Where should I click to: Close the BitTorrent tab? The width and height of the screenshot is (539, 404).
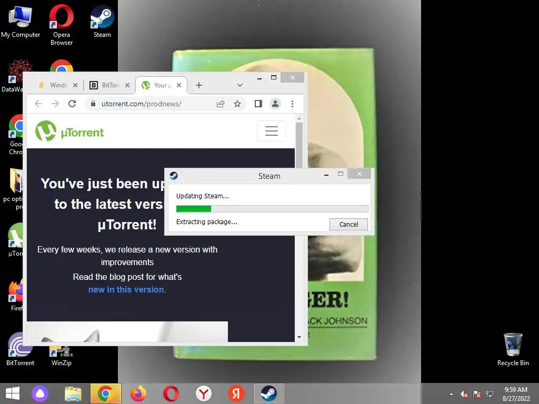click(127, 85)
